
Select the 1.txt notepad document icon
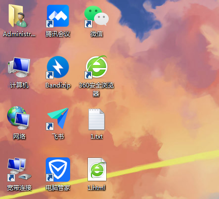97,119
